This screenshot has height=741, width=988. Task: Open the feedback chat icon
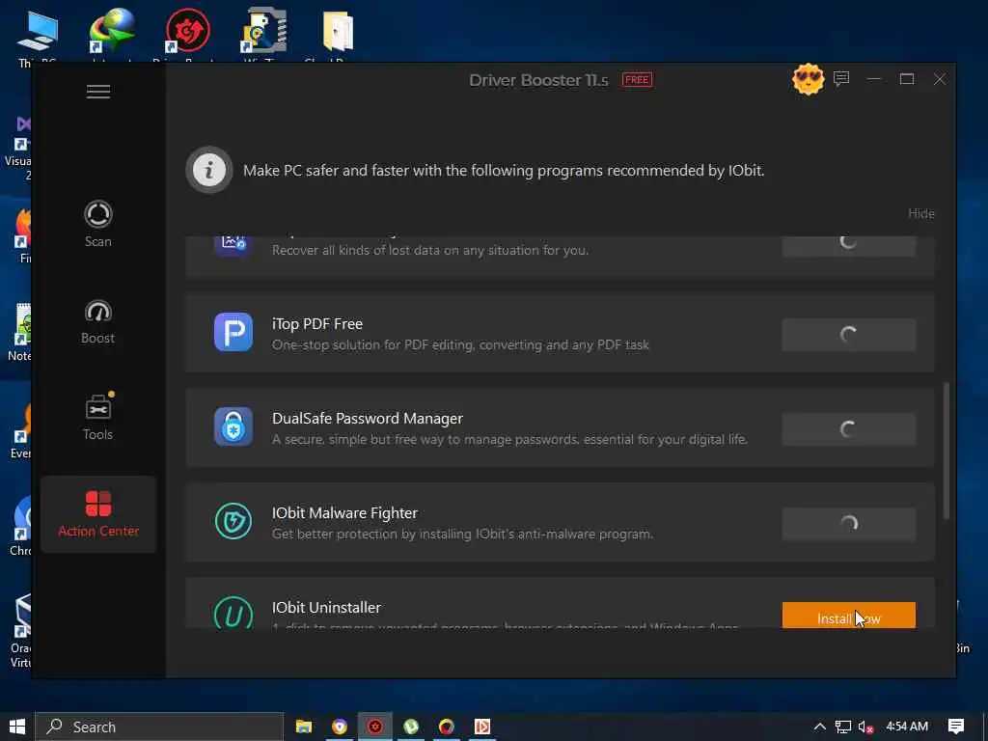click(841, 79)
